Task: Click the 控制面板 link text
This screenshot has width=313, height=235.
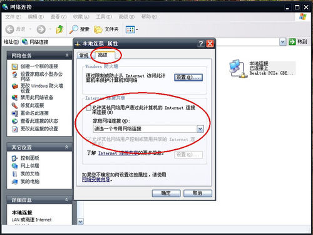Action: coord(30,158)
